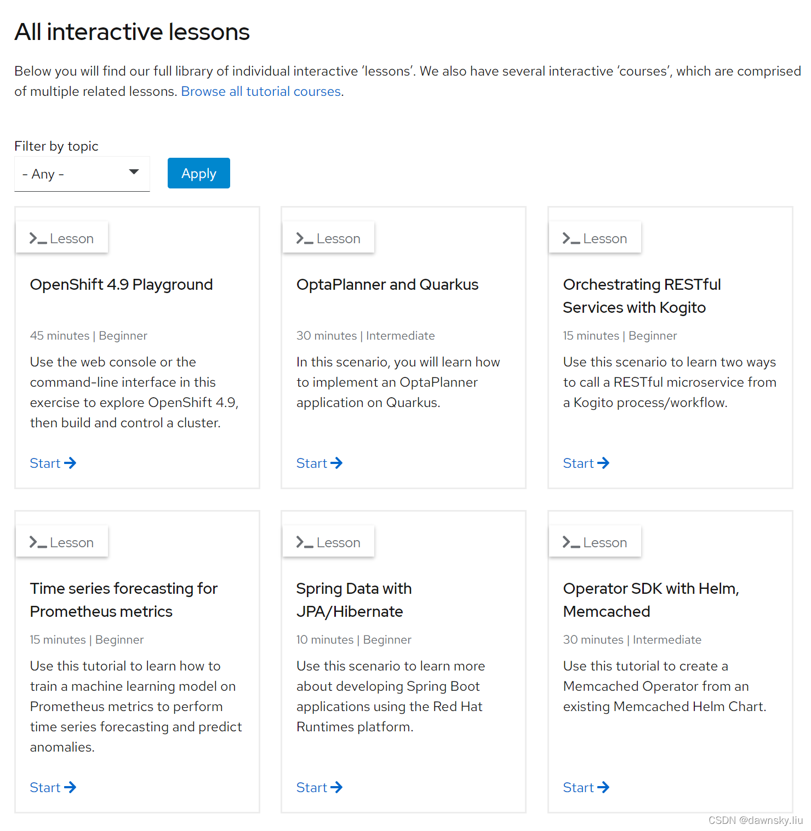Click Start arrow icon for OpenShift 4.9 Playground
811x831 pixels.
pos(70,463)
